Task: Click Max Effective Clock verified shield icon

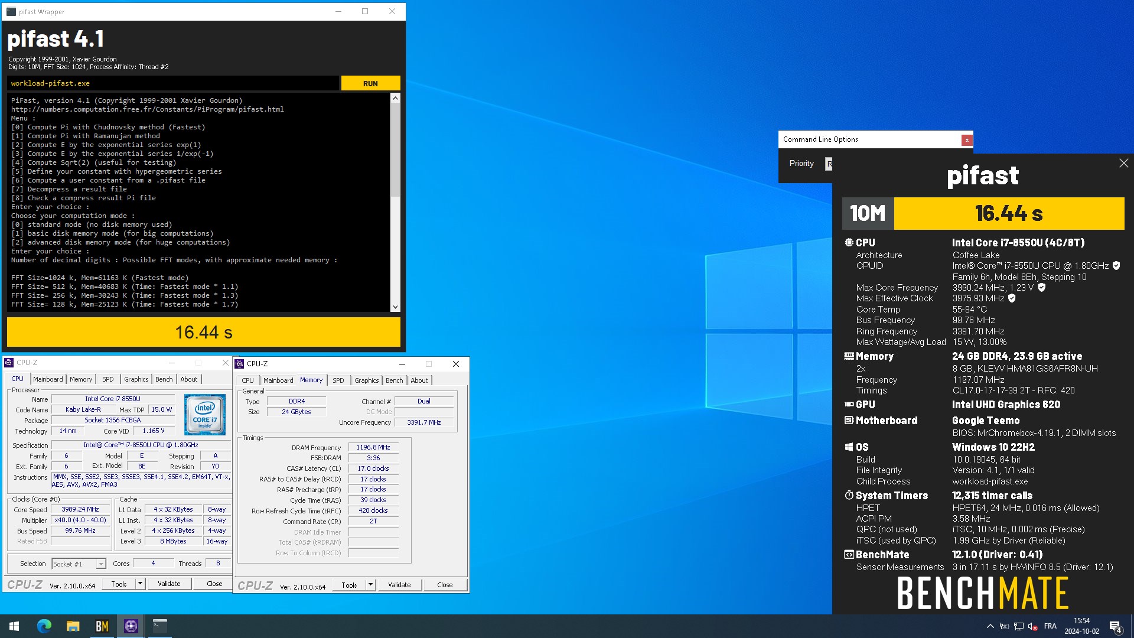Action: point(1012,298)
